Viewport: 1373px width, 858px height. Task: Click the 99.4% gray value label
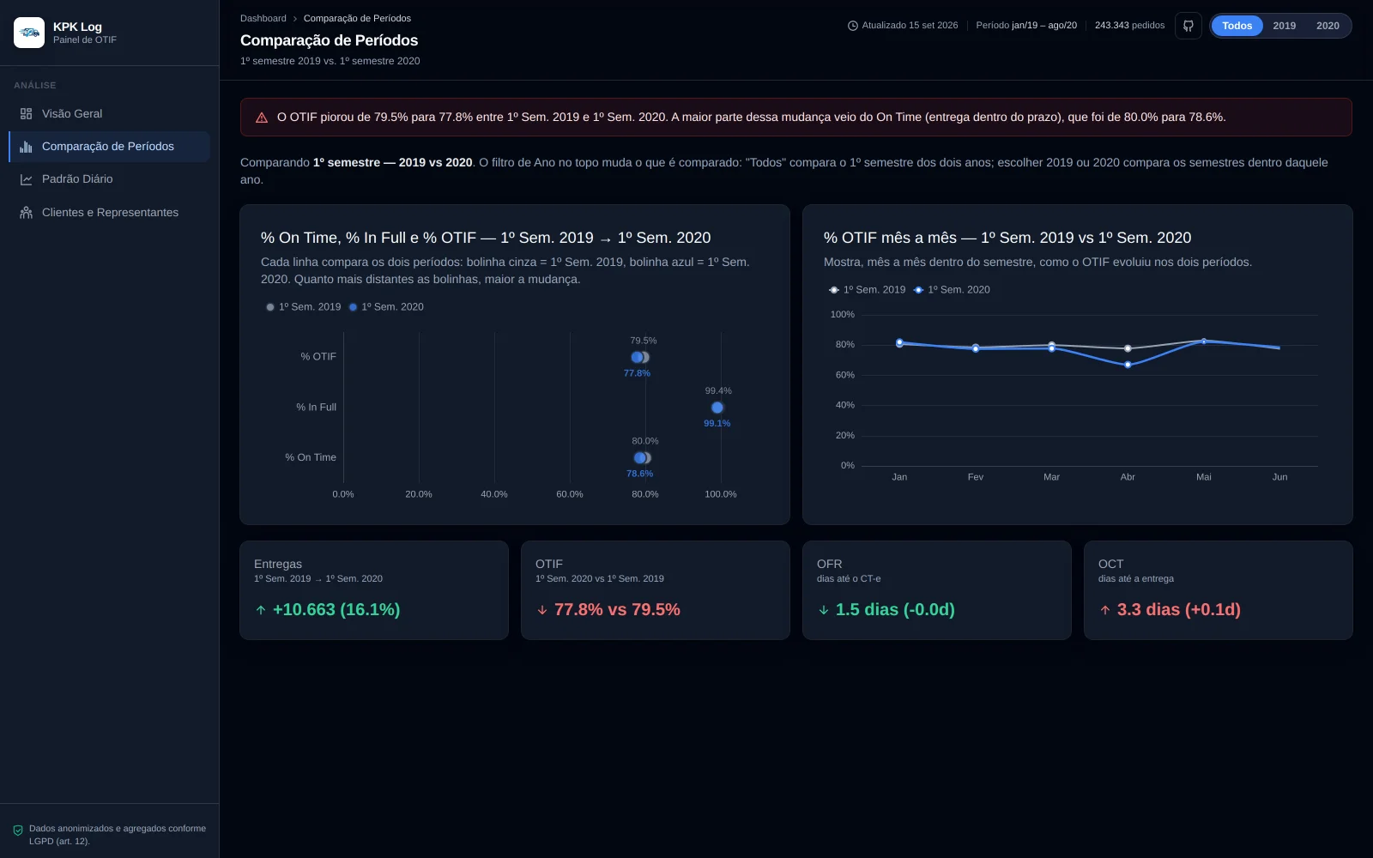pyautogui.click(x=718, y=391)
